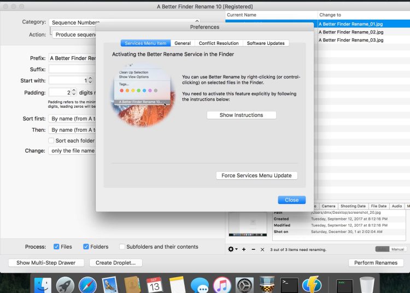The image size is (410, 293).
Task: Click the Padding digits stepper
Action: (x=74, y=92)
